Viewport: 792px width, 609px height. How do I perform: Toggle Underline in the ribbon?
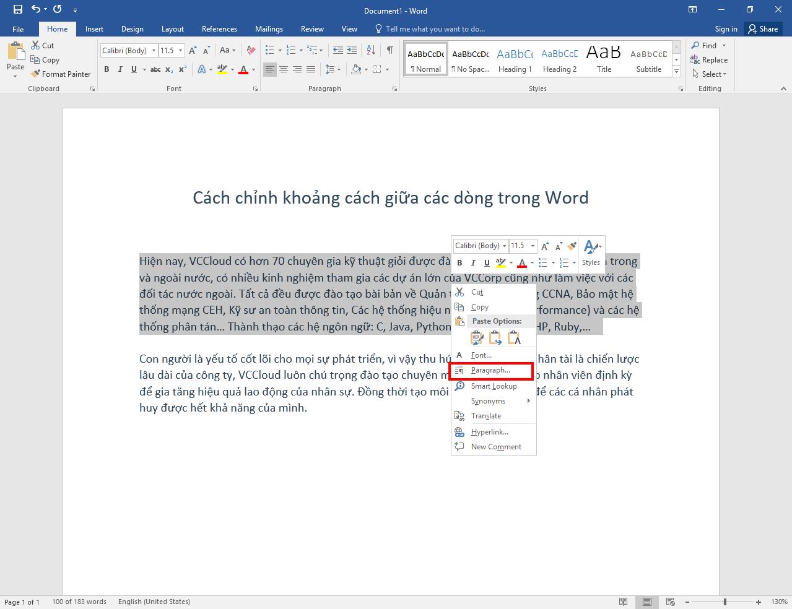tap(134, 69)
